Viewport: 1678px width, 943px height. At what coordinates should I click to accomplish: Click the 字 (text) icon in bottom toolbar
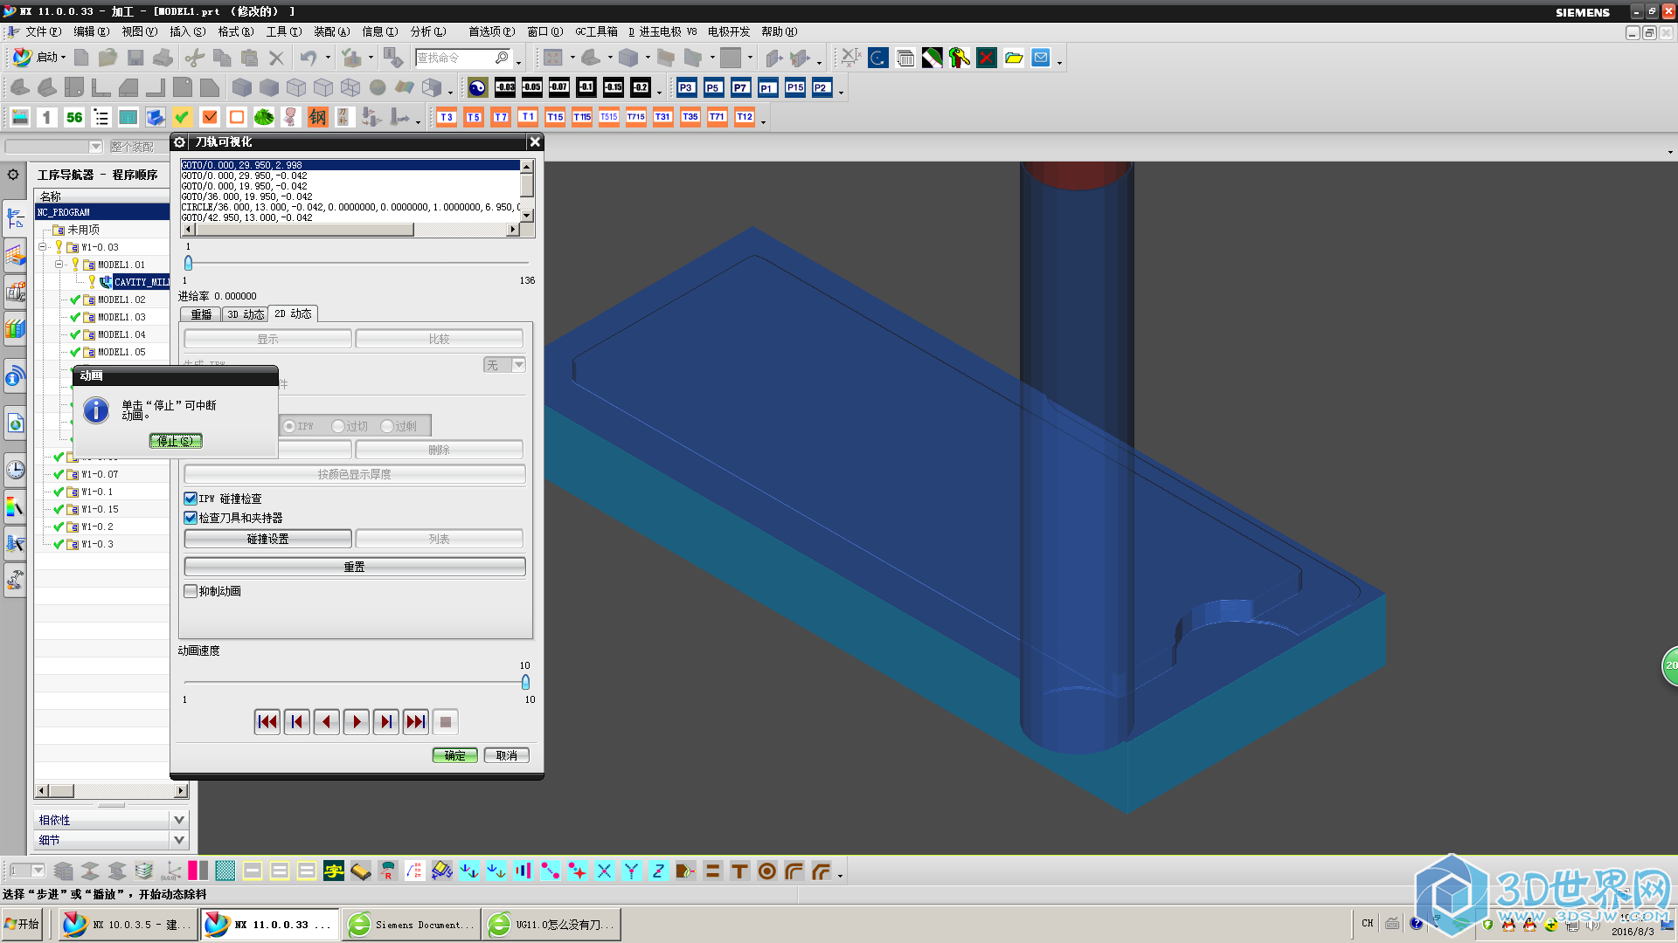pos(333,871)
